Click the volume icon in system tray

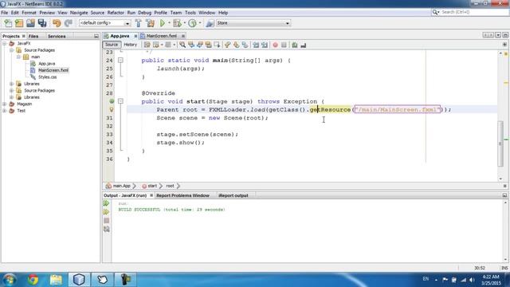[x=472, y=280]
